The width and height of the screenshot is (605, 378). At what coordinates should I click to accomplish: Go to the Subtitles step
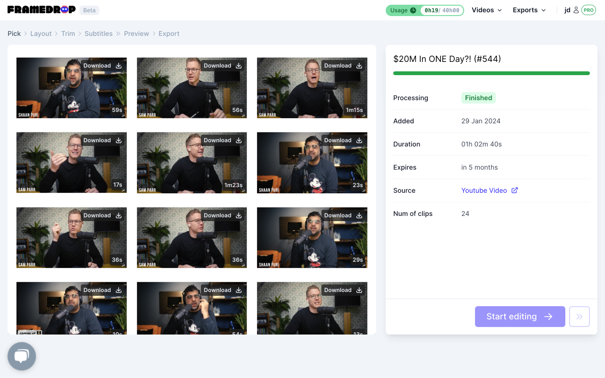98,34
